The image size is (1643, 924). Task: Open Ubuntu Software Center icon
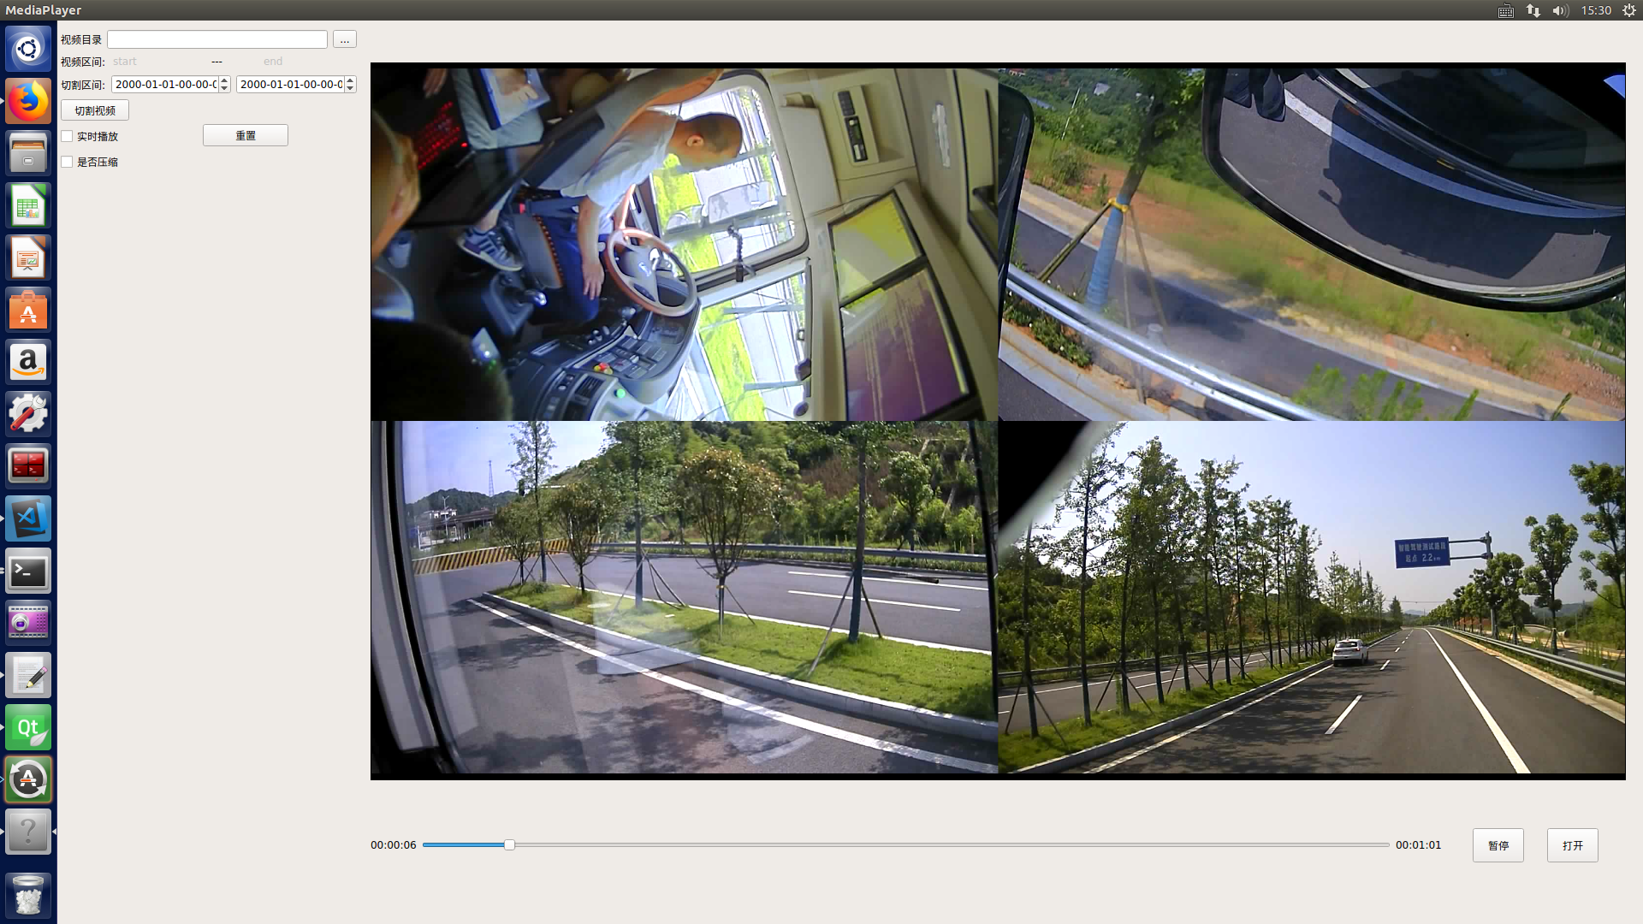click(x=28, y=311)
